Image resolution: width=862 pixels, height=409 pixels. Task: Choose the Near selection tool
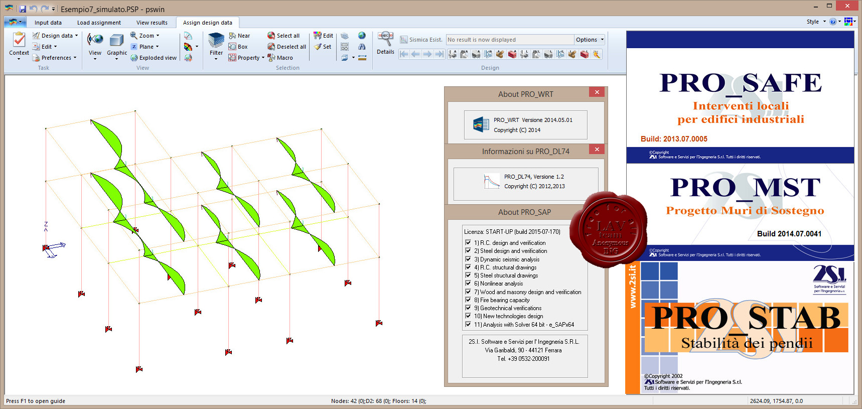239,36
